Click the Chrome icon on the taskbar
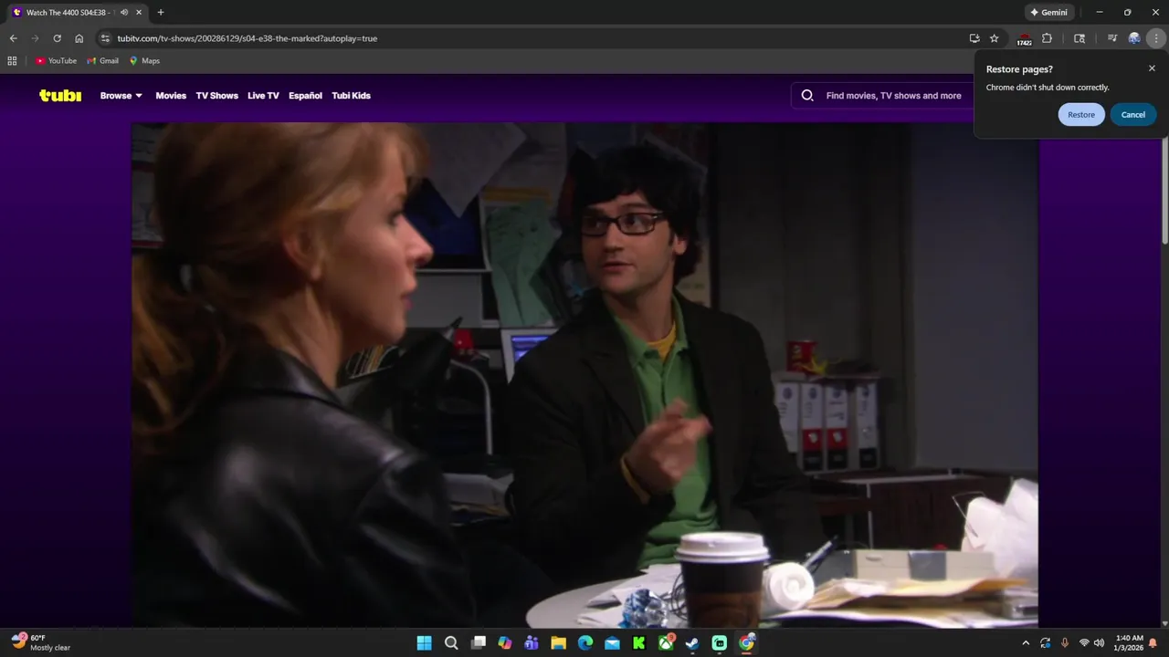The height and width of the screenshot is (657, 1169). pyautogui.click(x=747, y=643)
